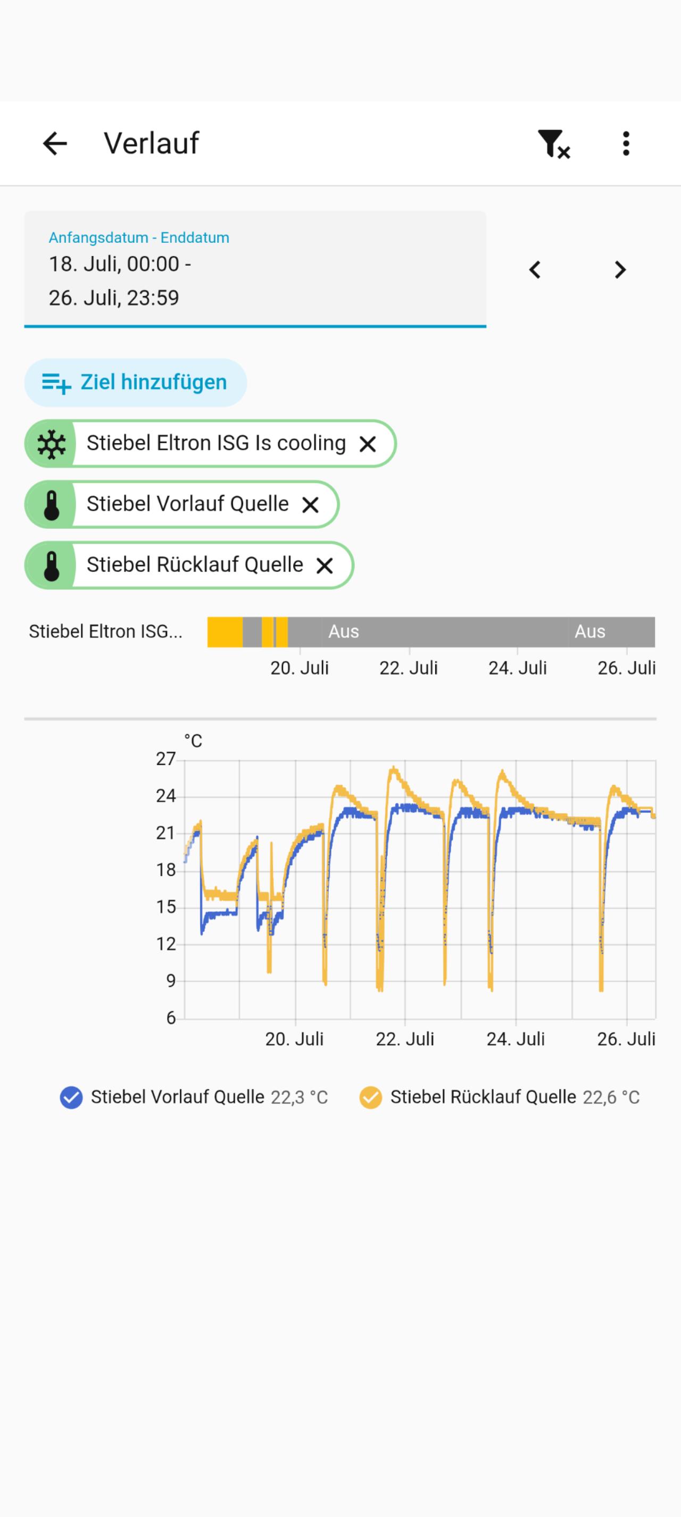
Task: Click thermometer icon on Stiebel Vorlauf Quelle chip
Action: (51, 505)
